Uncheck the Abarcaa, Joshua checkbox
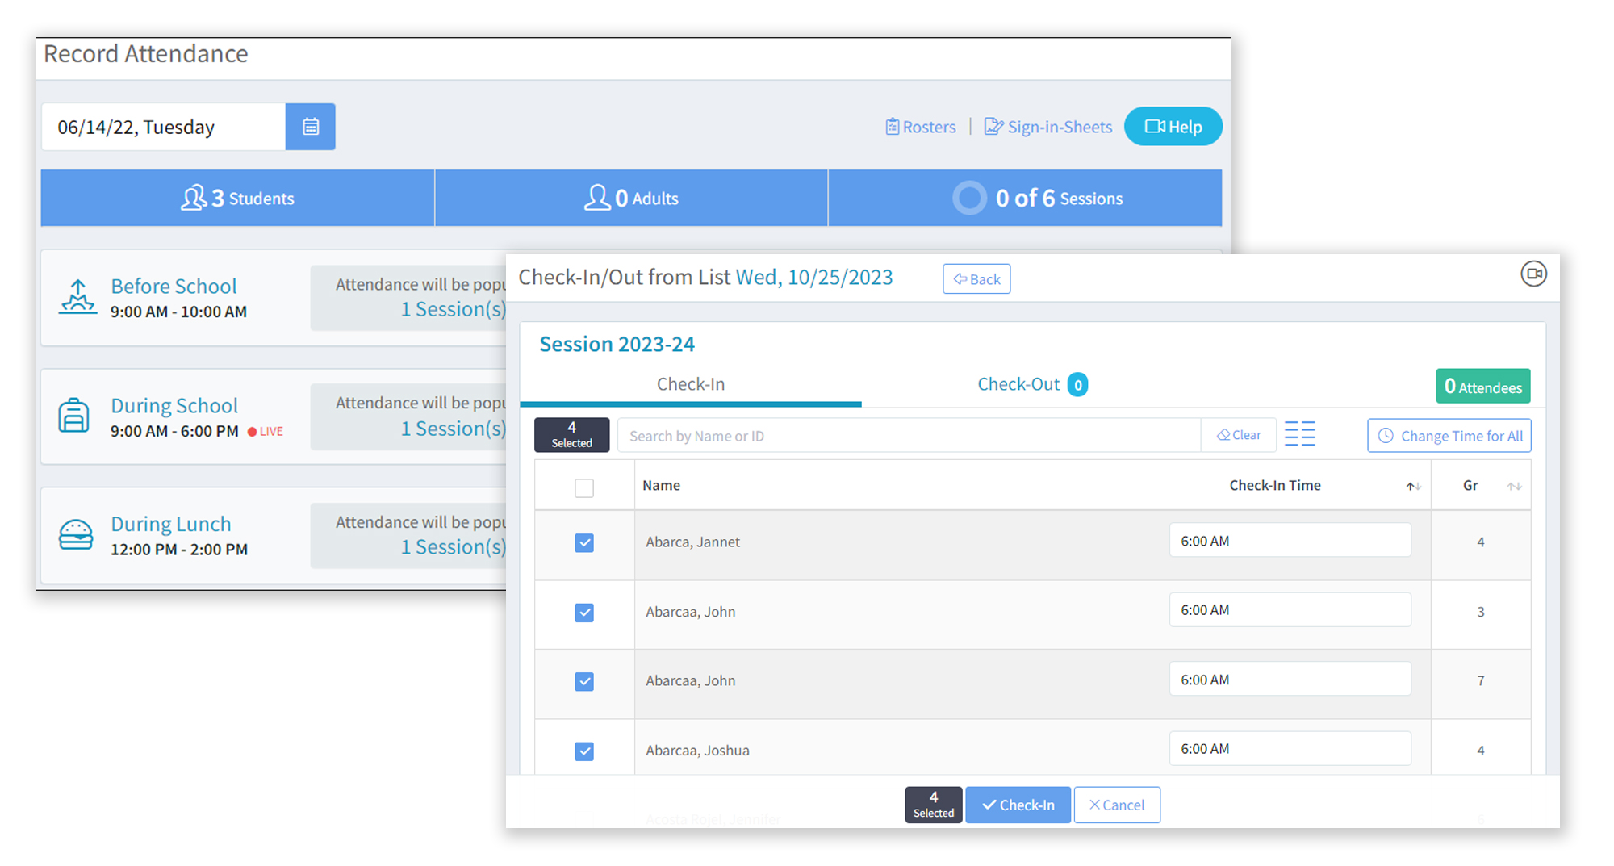 point(584,751)
